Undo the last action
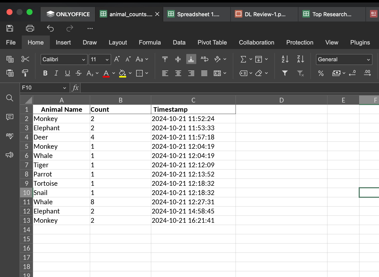This screenshot has width=379, height=277. click(x=50, y=28)
